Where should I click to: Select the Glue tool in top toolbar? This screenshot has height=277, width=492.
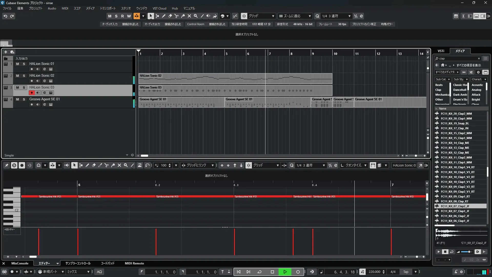183,16
